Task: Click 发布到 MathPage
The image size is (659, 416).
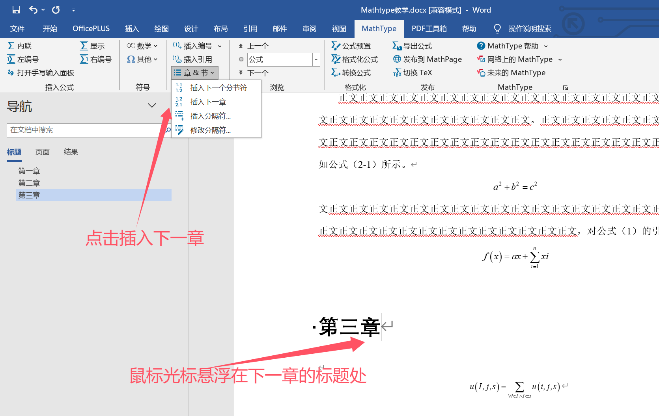Action: [x=427, y=59]
